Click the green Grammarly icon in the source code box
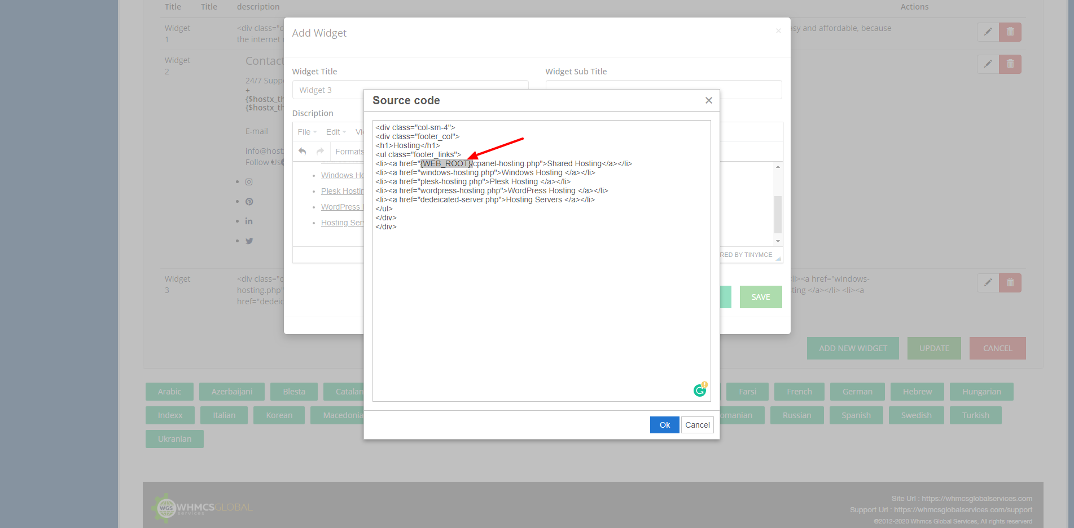Screen dimensions: 1074x528 pos(700,390)
